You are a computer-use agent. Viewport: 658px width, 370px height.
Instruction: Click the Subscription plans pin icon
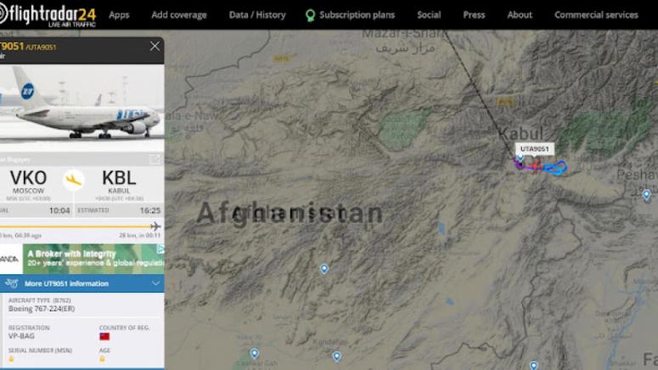310,15
